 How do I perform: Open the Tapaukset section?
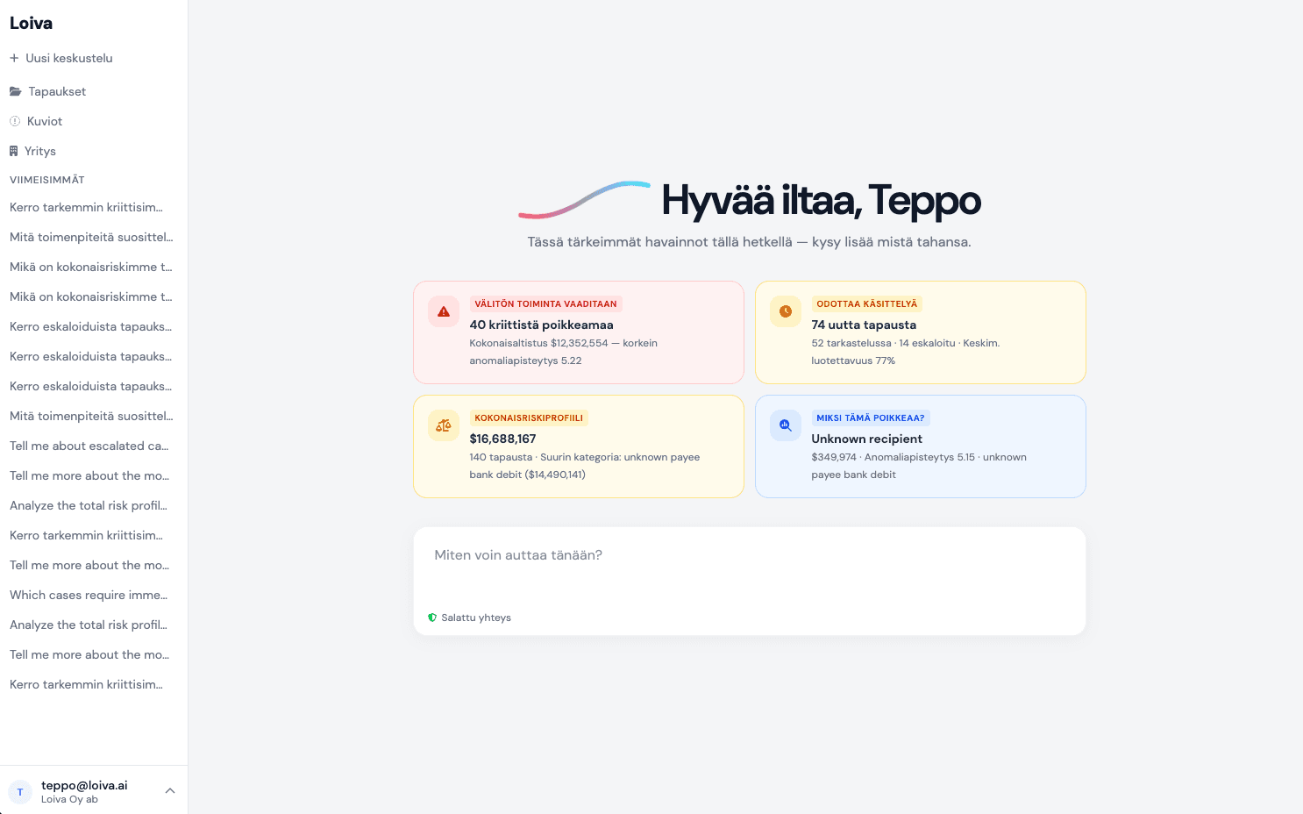coord(57,90)
